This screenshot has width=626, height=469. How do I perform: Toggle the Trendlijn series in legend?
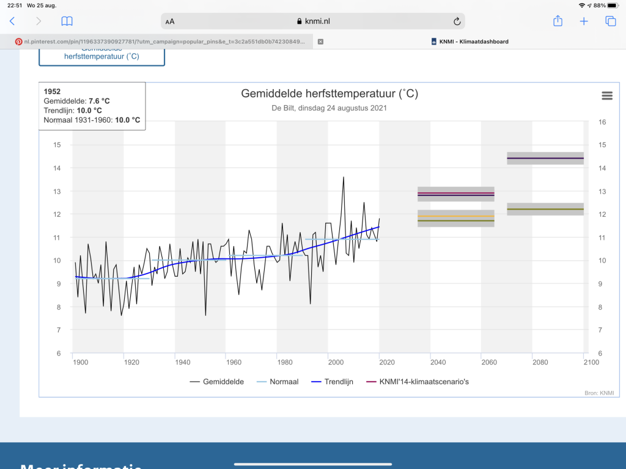pos(332,382)
